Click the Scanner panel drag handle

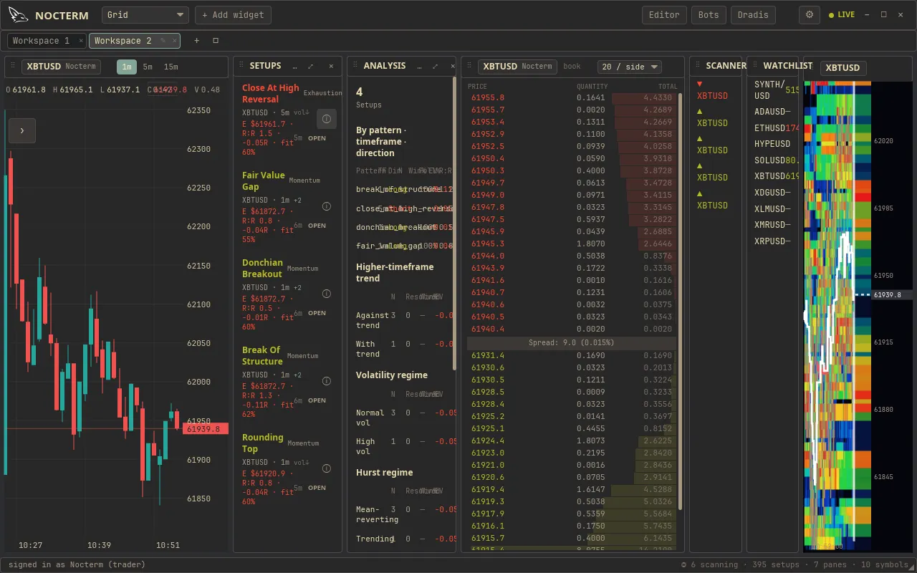[x=697, y=66]
